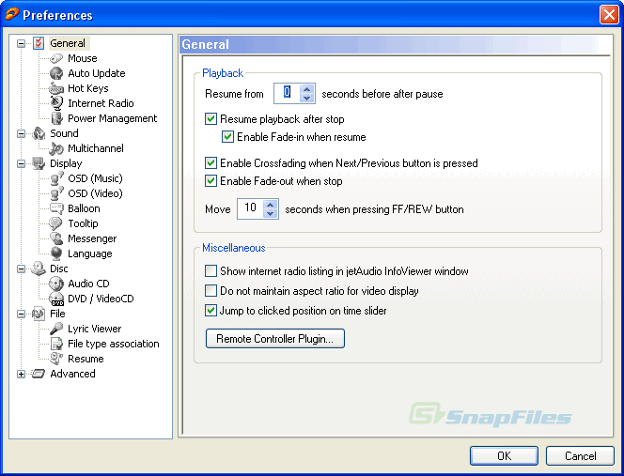
Task: Open Internet Radio via its icon
Action: [56, 103]
